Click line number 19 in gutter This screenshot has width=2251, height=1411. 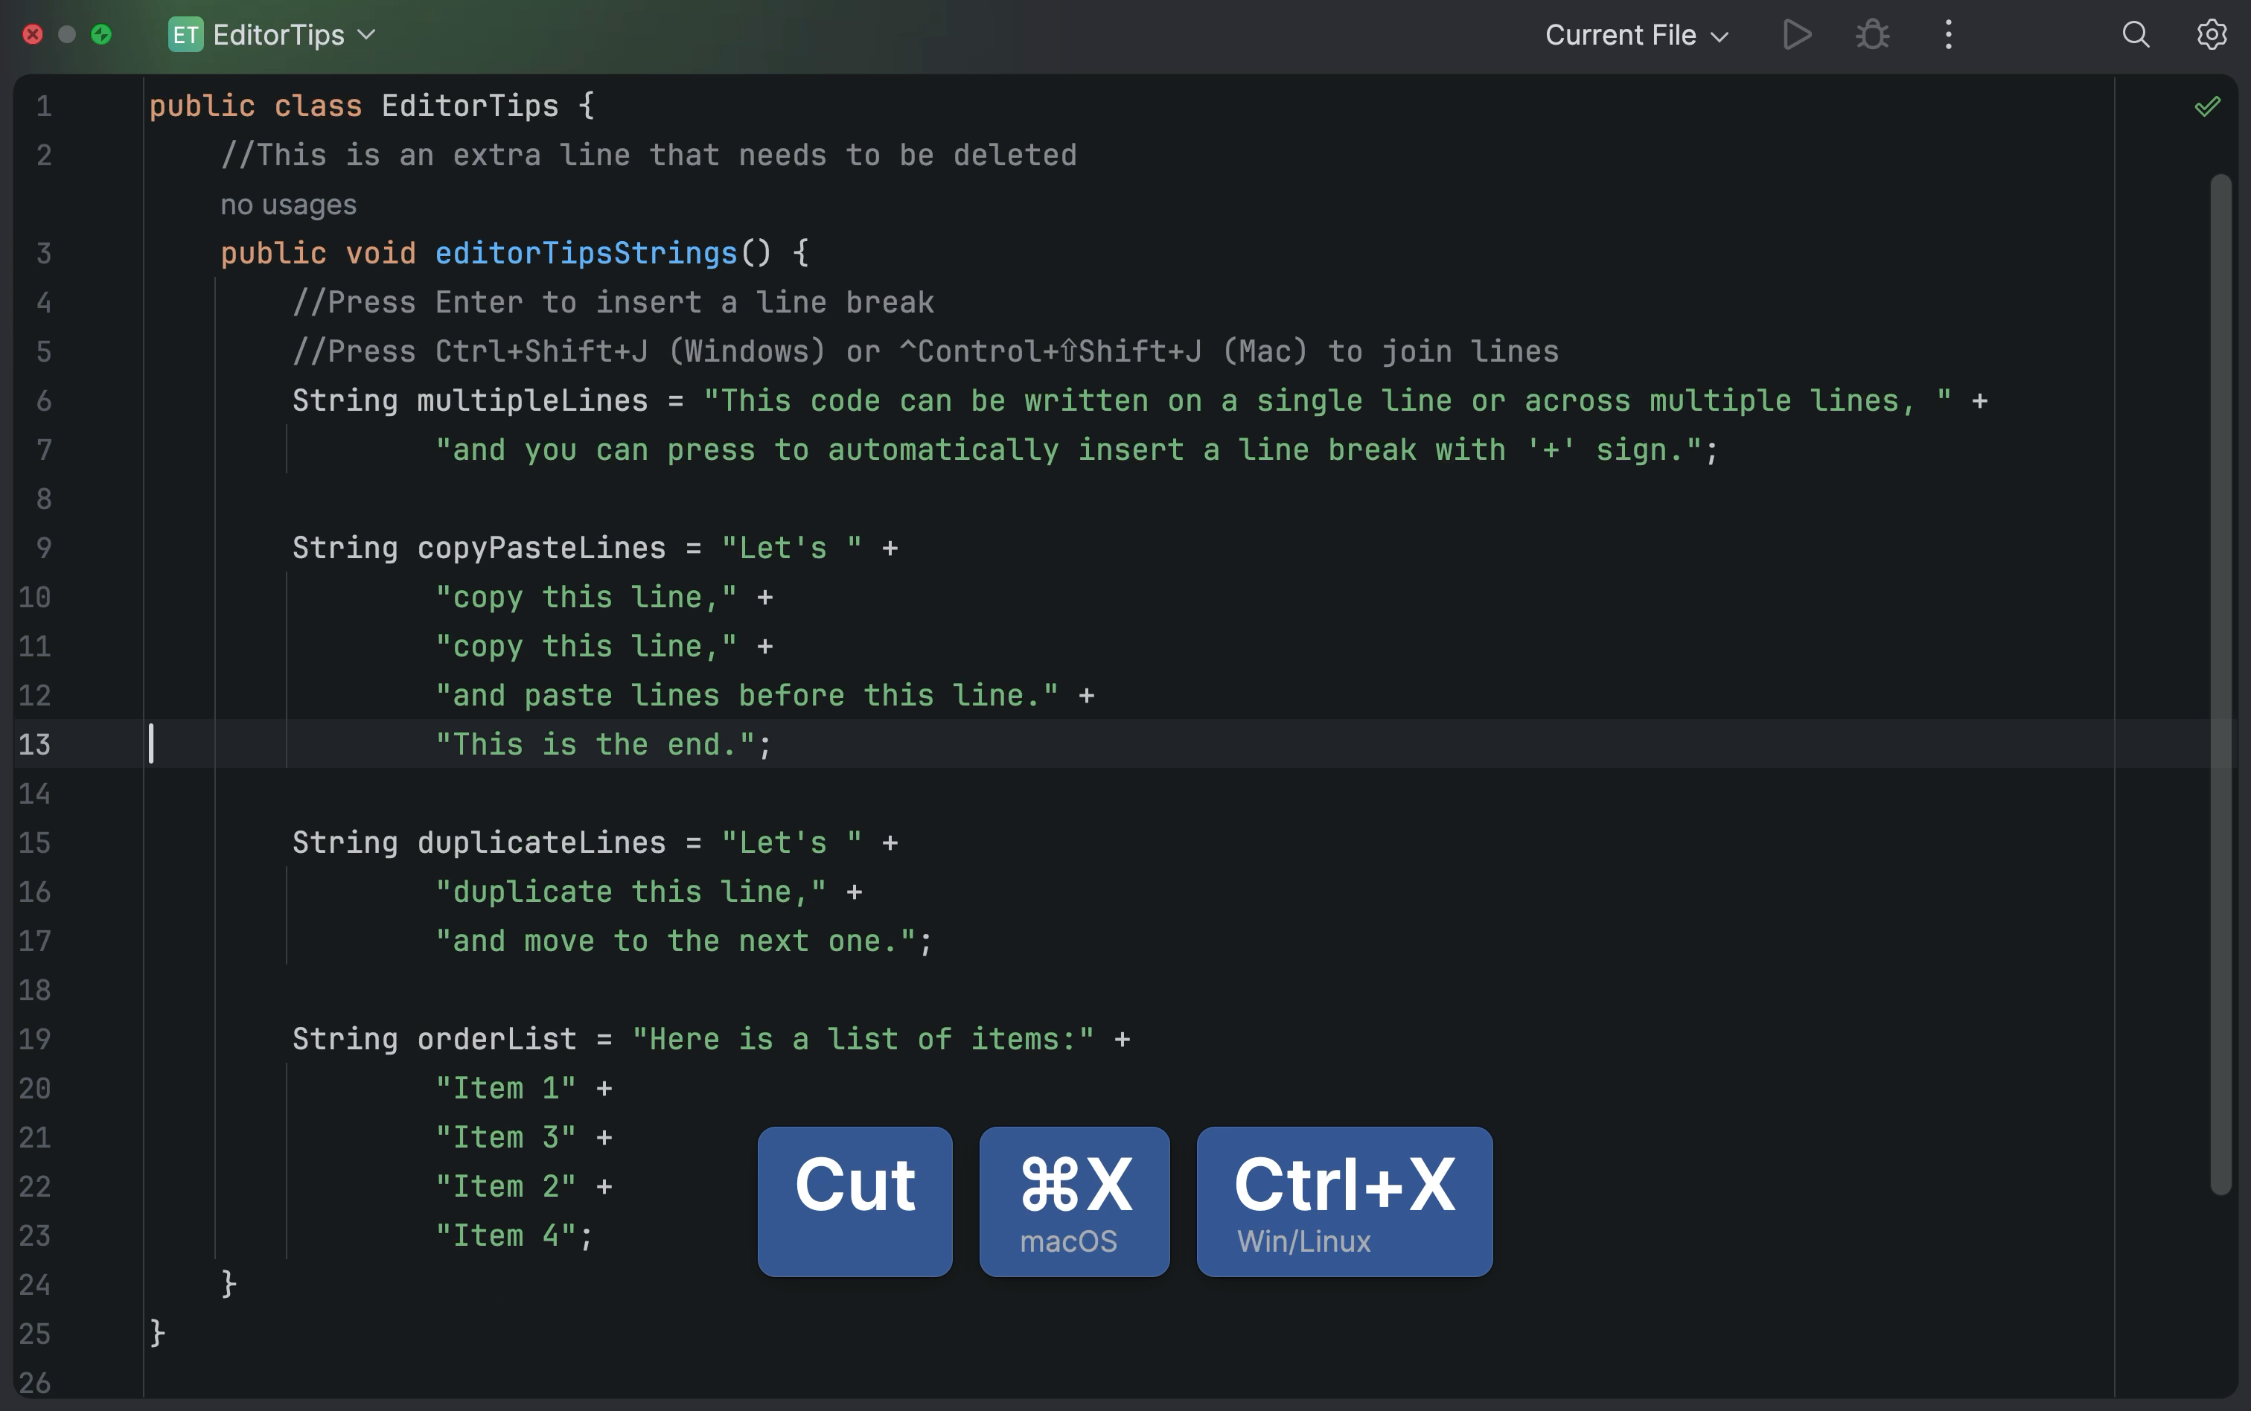pos(34,1039)
